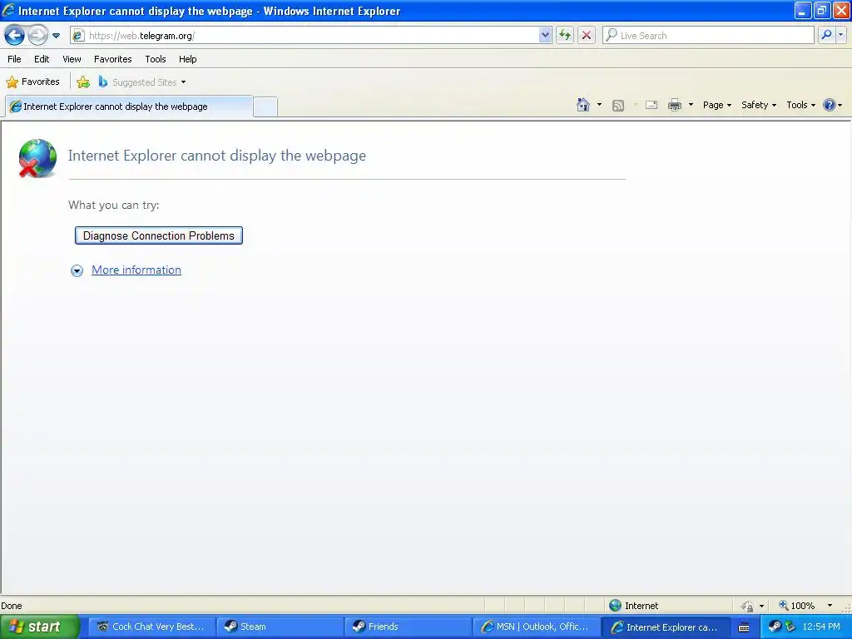This screenshot has height=639, width=852.
Task: Open the View menu
Action: click(x=72, y=59)
